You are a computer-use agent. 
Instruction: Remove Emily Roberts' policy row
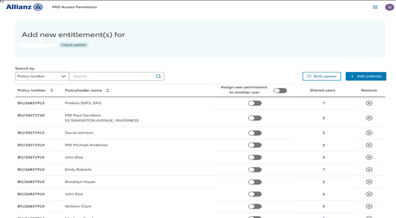click(369, 169)
